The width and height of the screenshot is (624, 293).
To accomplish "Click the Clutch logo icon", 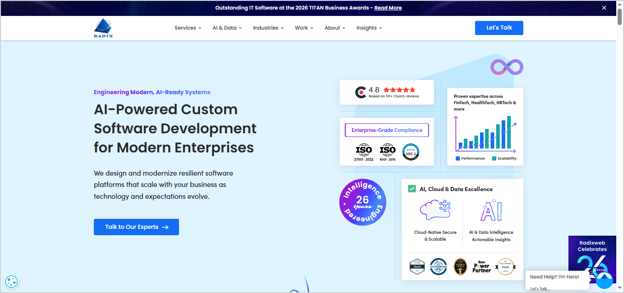I will click(x=361, y=92).
